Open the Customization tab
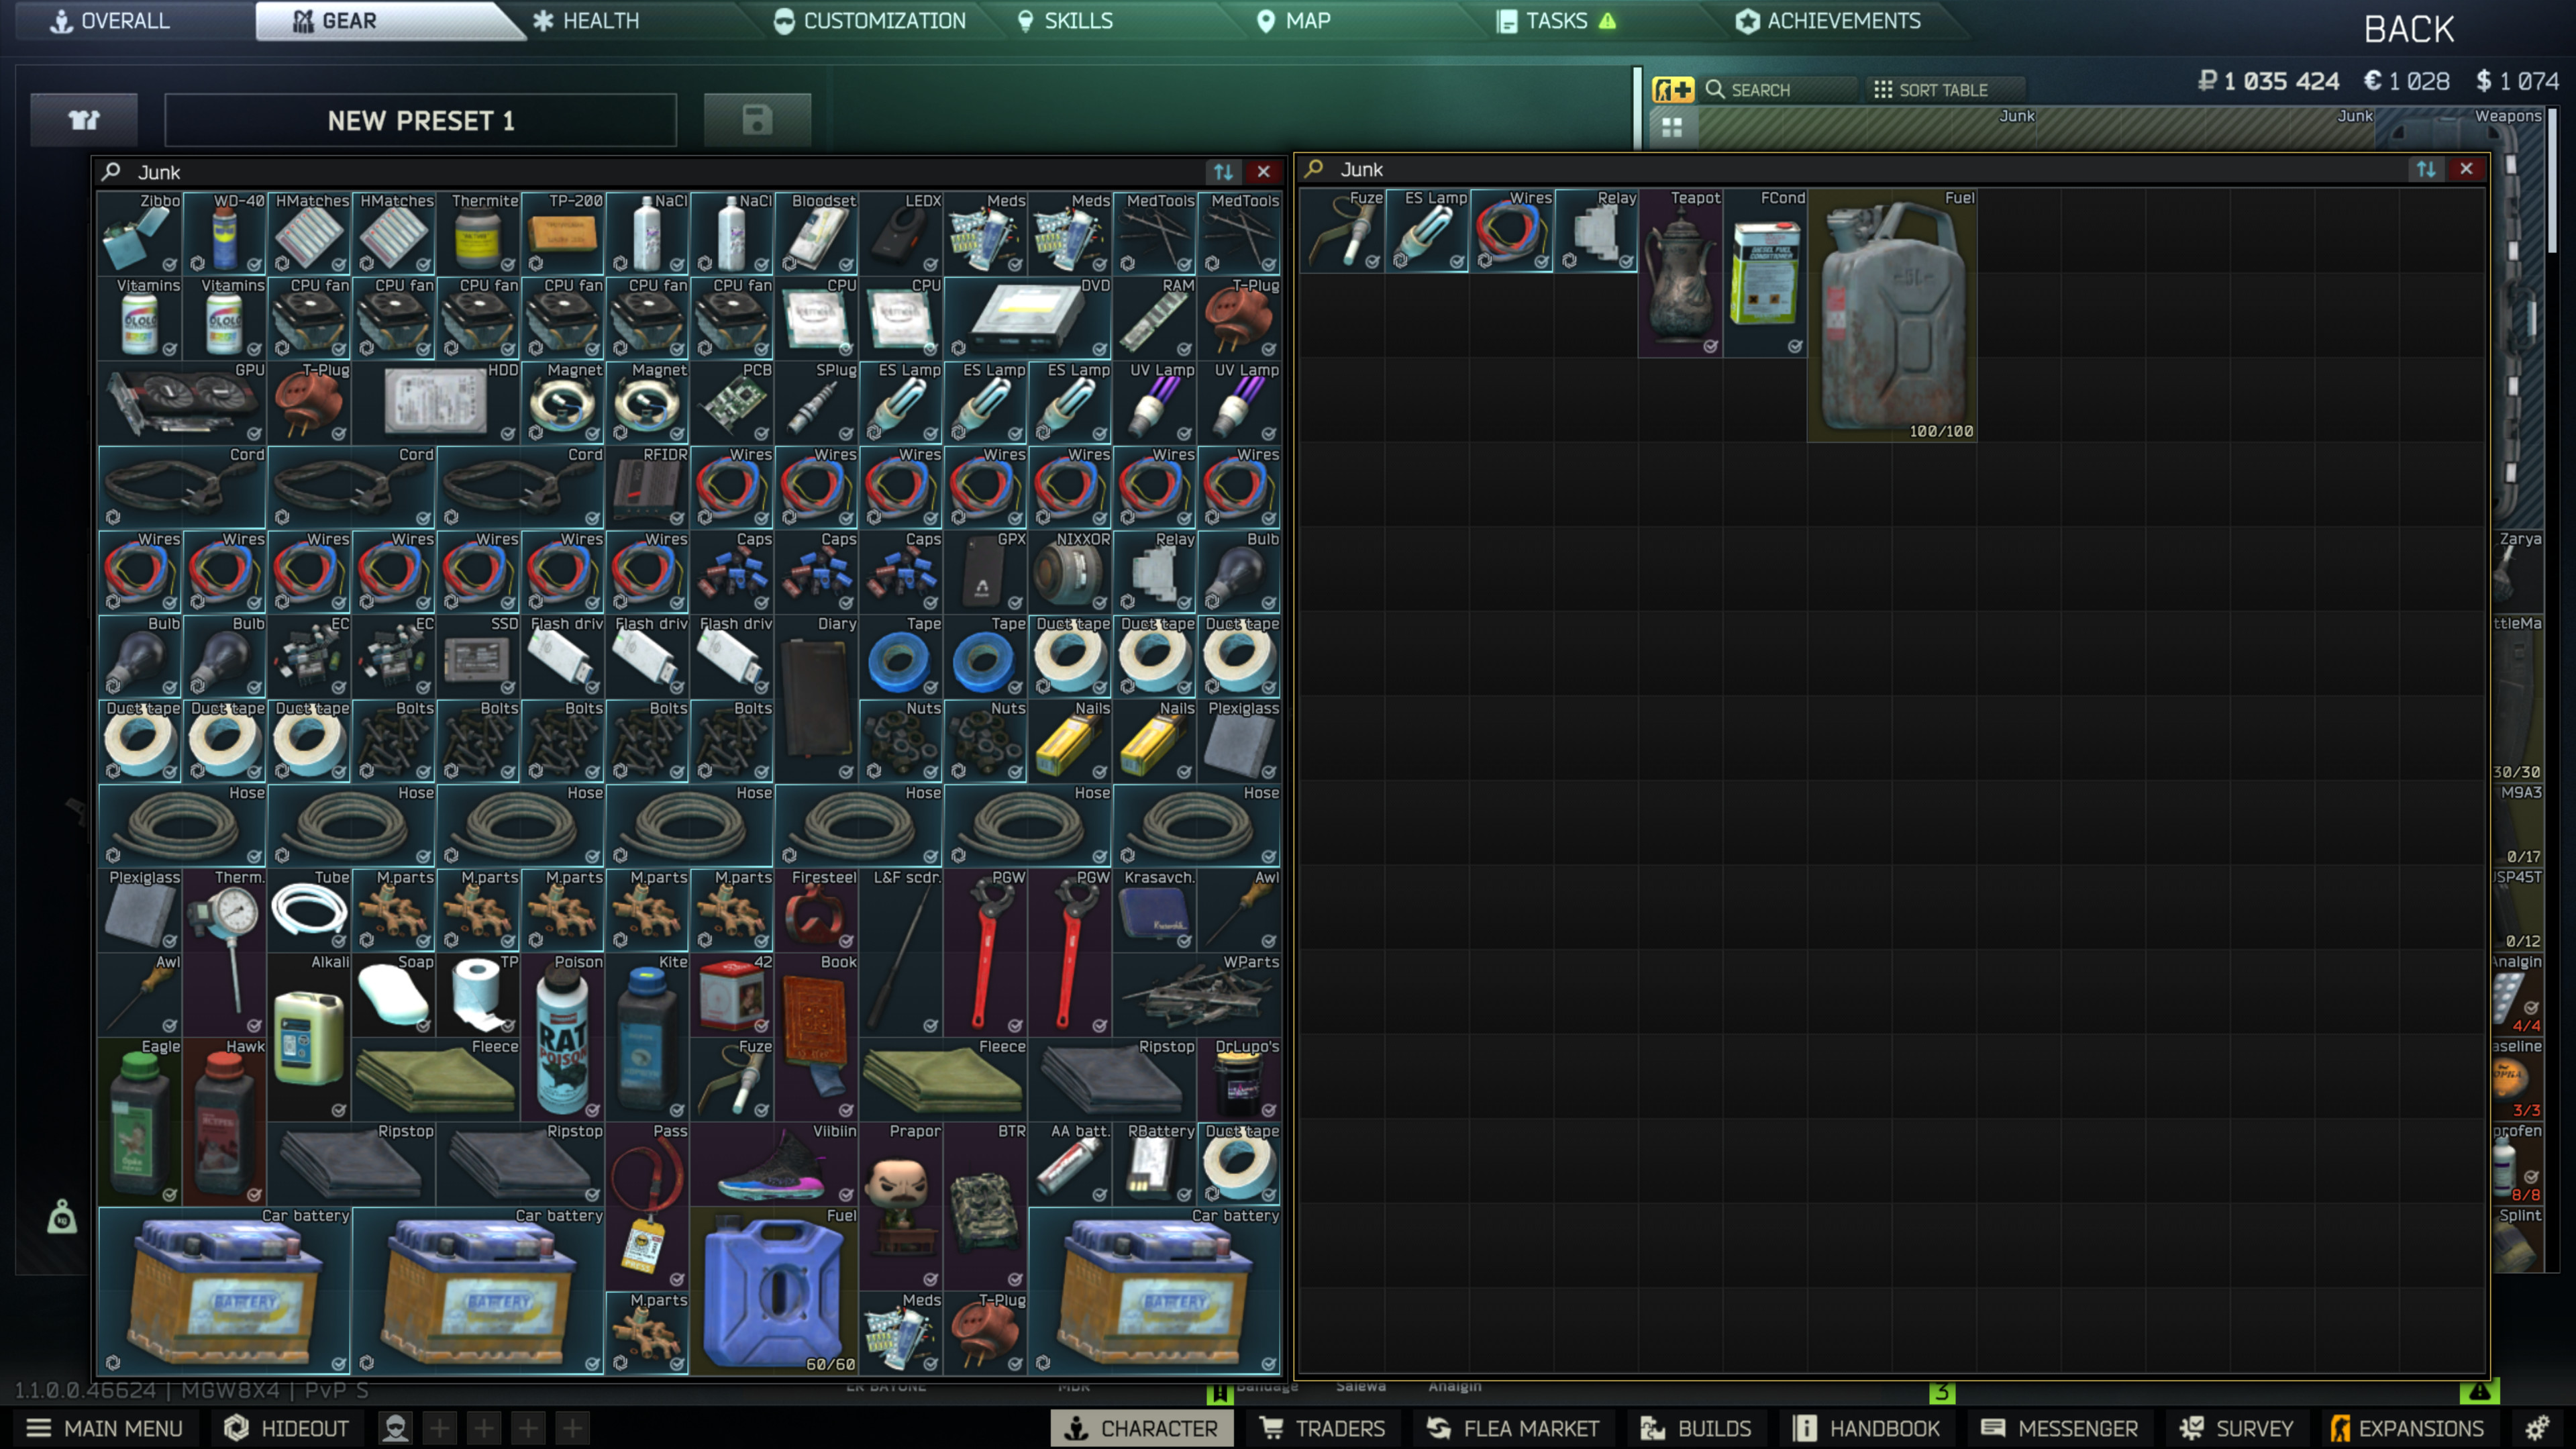Image resolution: width=2576 pixels, height=1449 pixels. tap(870, 21)
